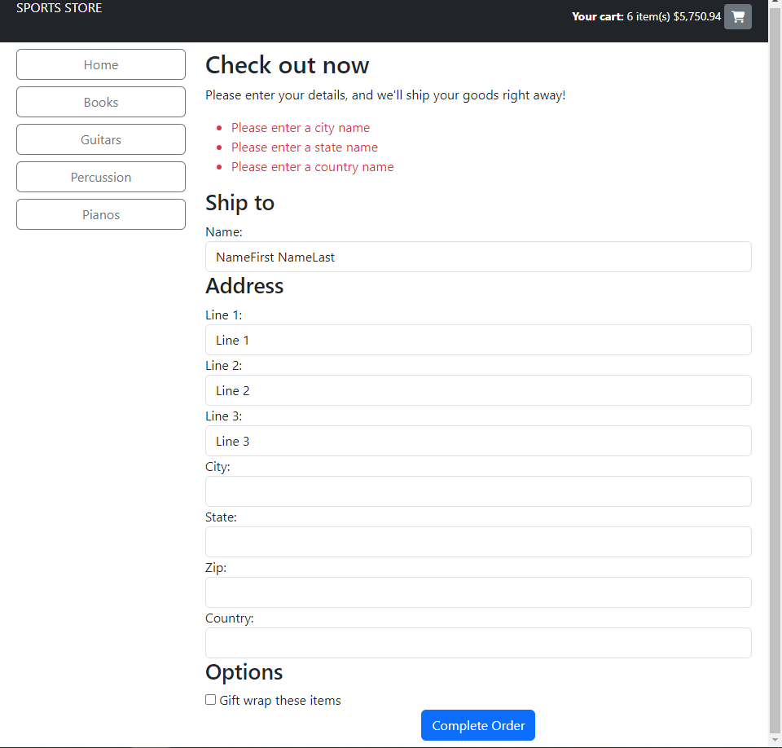The width and height of the screenshot is (782, 748).
Task: Open the Percussion category
Action: pyautogui.click(x=101, y=178)
